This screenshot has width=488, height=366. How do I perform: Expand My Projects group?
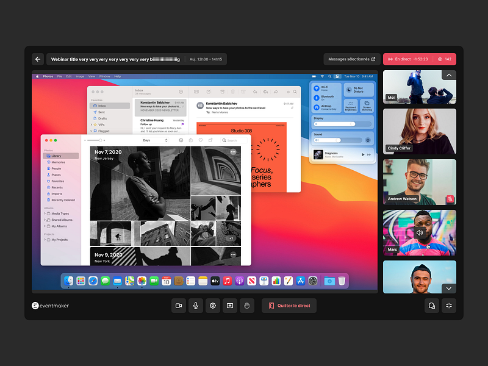pos(45,240)
